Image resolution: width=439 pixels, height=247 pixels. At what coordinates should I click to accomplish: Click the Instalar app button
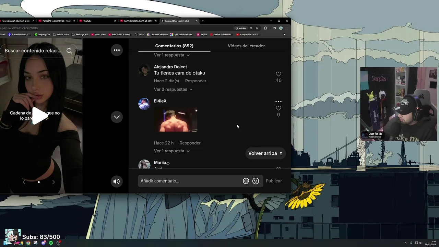coord(240,28)
